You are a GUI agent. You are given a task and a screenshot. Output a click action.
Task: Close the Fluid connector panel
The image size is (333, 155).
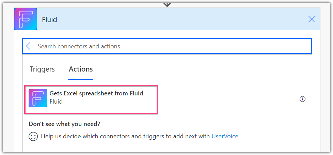pos(311,19)
